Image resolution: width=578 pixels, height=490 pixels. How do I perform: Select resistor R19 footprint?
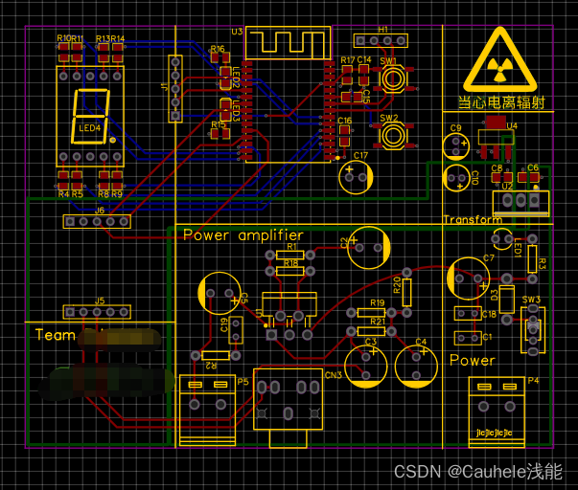(x=371, y=313)
